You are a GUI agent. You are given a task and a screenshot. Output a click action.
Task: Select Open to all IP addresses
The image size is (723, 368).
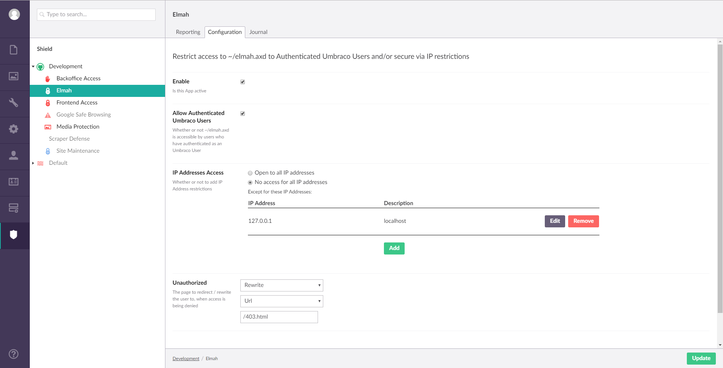(250, 173)
